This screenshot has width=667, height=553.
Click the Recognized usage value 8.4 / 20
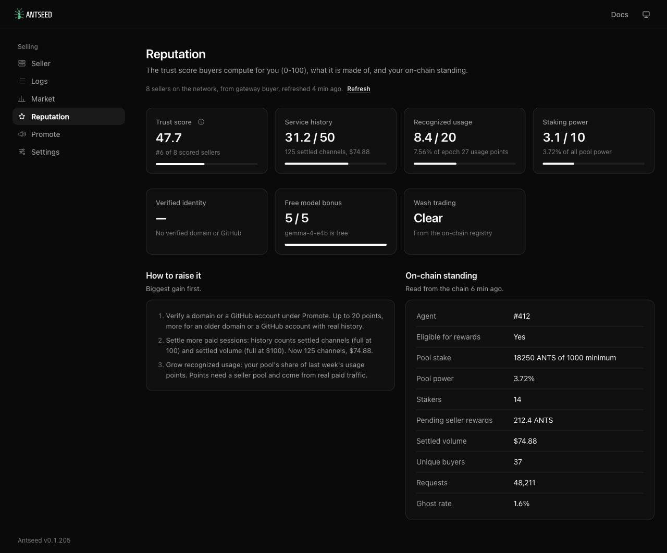click(435, 137)
